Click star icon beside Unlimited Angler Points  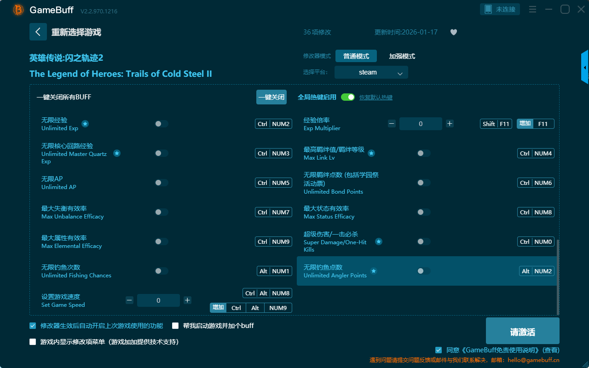[374, 271]
